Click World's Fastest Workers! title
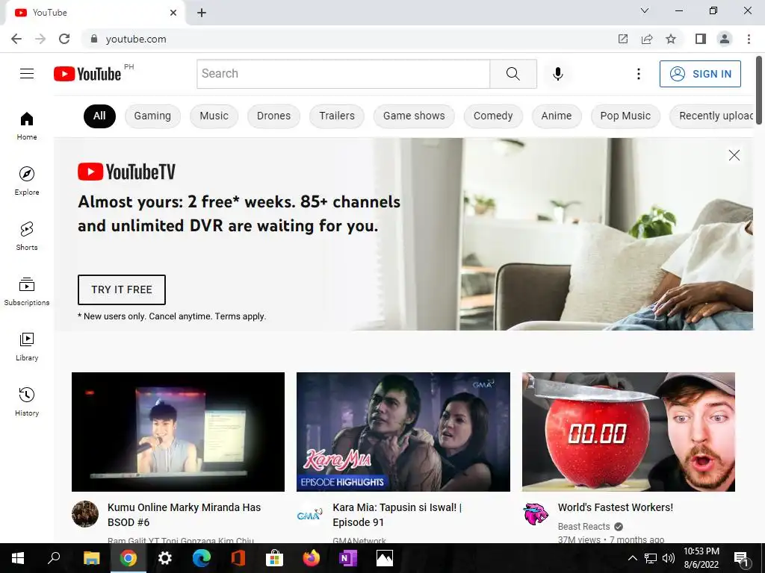This screenshot has height=573, width=765. (616, 507)
